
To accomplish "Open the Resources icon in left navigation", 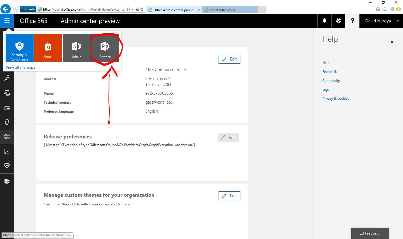I will 7,93.
